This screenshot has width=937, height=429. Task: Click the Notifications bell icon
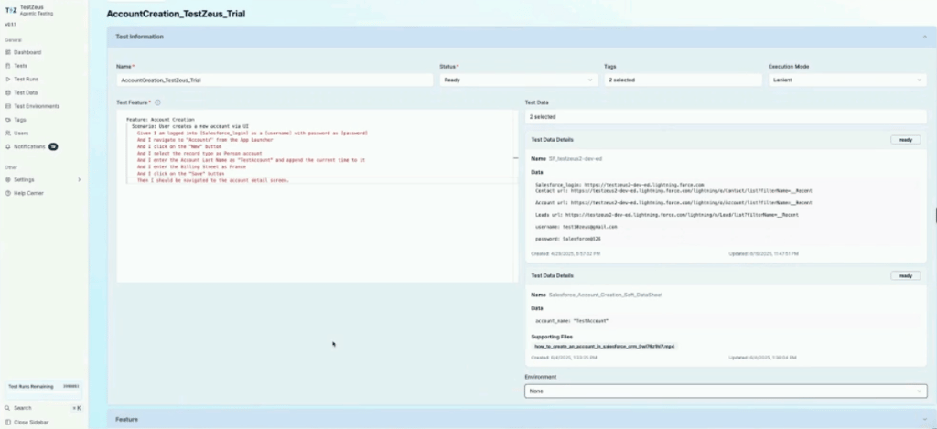click(7, 146)
